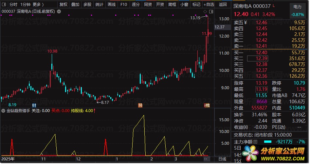310x164 pixels.
Task: Toggle the left sidebar panel icon
Action: (4, 4)
